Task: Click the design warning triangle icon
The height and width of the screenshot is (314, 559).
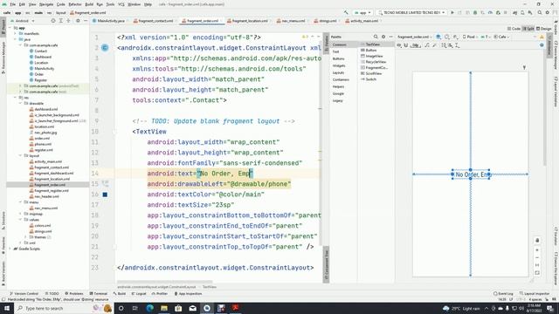Action: pos(542,37)
